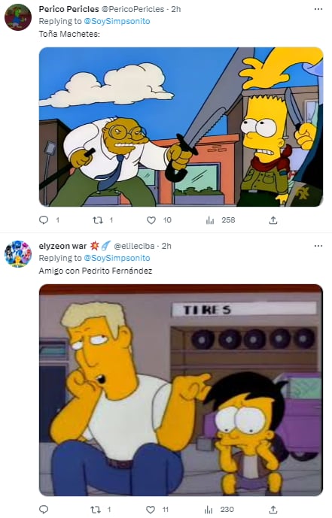The height and width of the screenshot is (518, 332).
Task: Open more options for Perico Pericles' tweet
Action: click(x=318, y=9)
